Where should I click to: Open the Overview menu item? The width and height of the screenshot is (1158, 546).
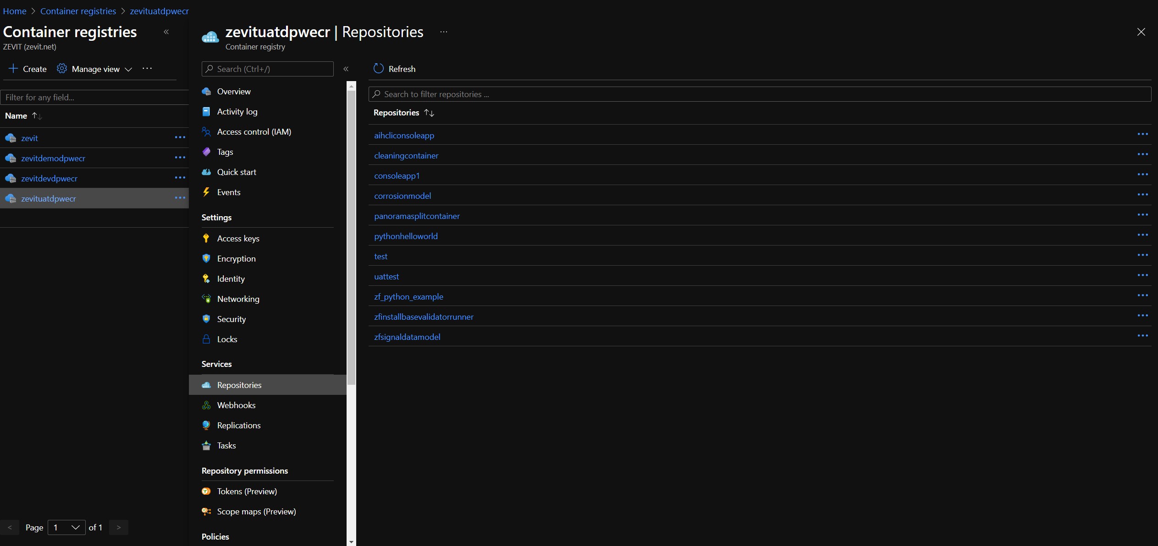pos(233,92)
